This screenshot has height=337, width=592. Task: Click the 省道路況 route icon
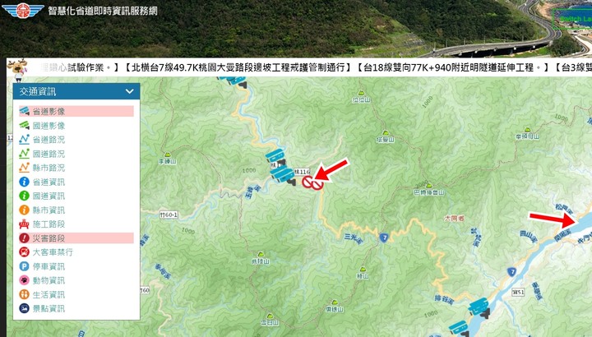coord(24,140)
